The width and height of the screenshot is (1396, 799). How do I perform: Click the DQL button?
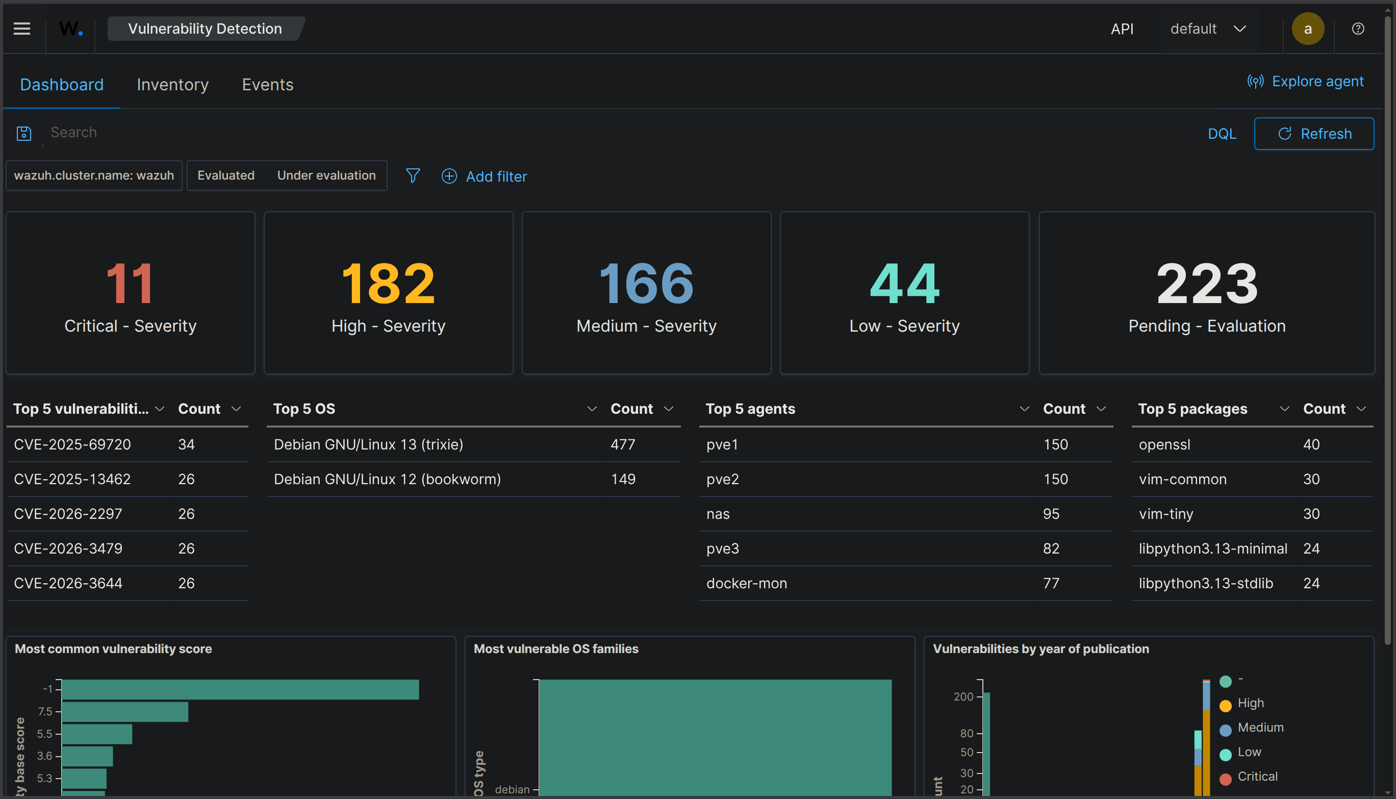(1222, 133)
